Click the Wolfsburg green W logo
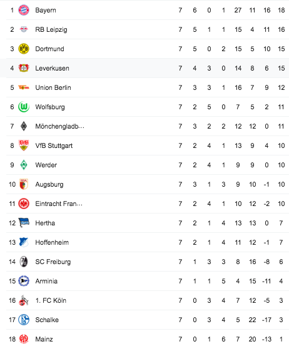The width and height of the screenshot is (289, 349). pyautogui.click(x=24, y=107)
